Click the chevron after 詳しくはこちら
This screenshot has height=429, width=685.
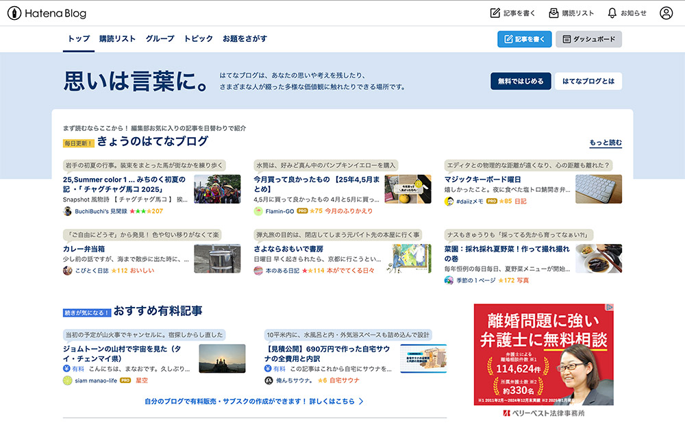tap(361, 402)
